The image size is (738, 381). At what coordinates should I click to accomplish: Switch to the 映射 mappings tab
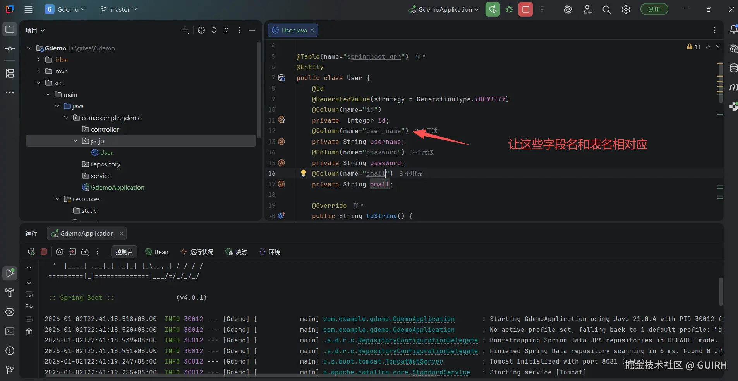pos(236,252)
